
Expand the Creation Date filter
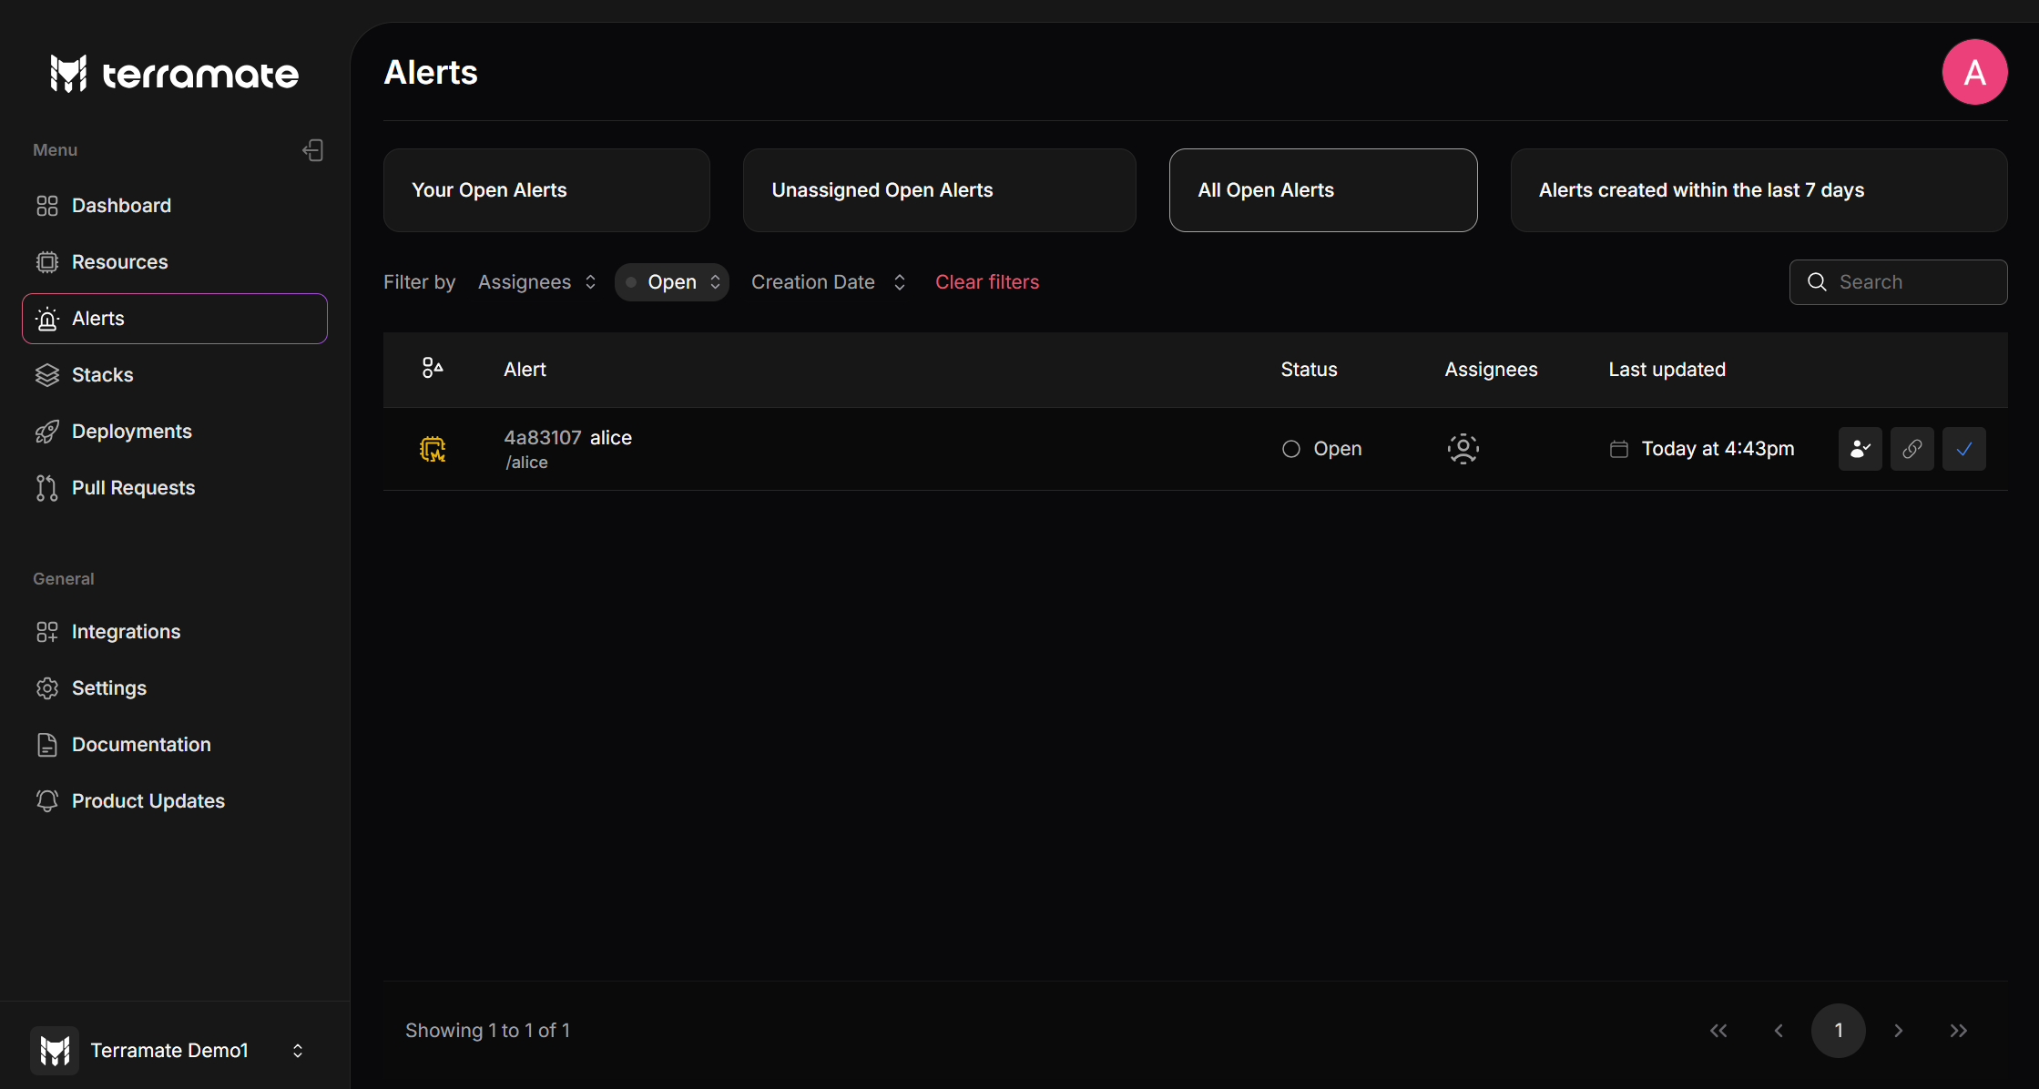tap(827, 282)
